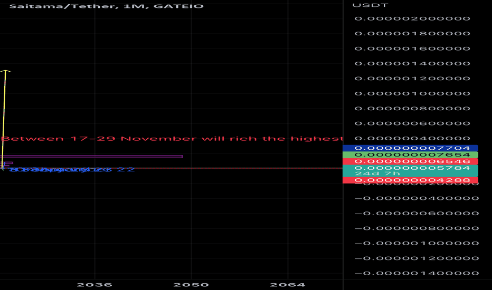Screen dimensions: 492x290
Task: Click price scale value −0.000000400000
Action: tap(417, 198)
